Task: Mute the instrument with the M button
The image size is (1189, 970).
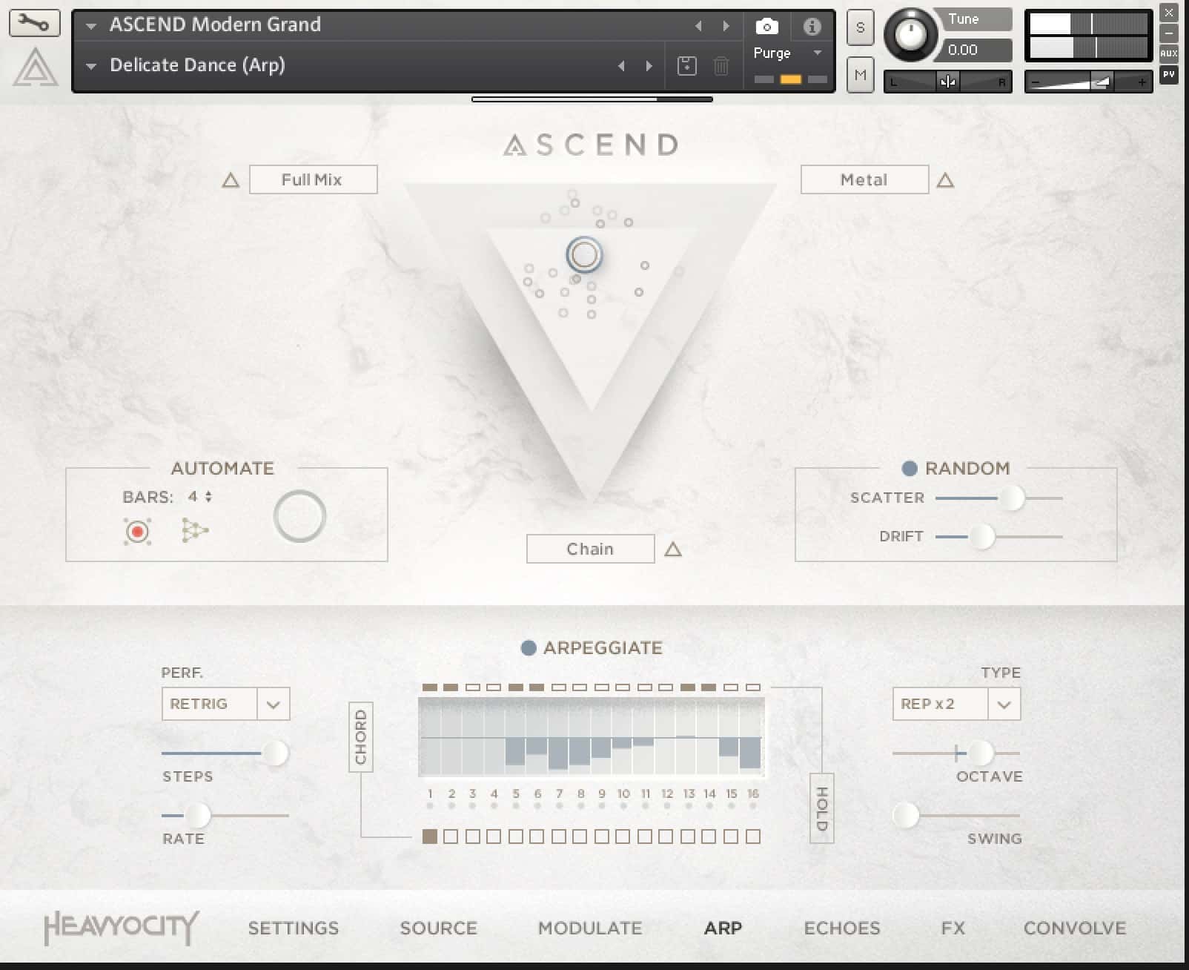Action: [860, 75]
